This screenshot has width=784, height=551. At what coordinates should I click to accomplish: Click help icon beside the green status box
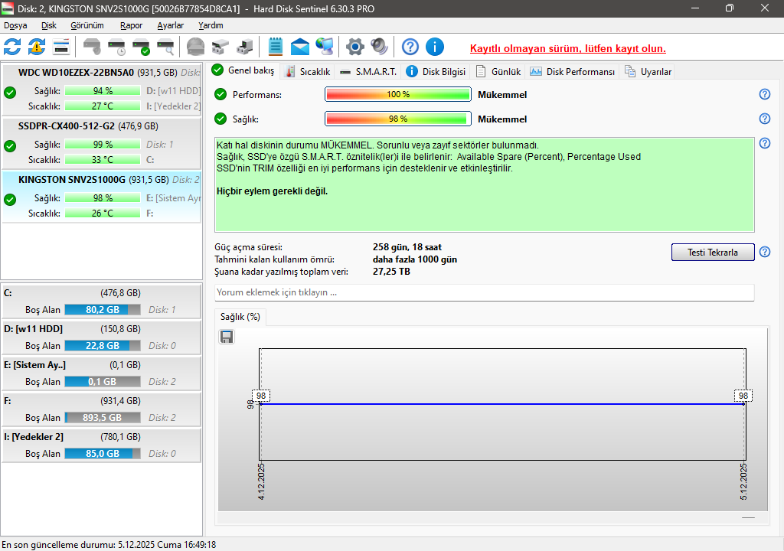coord(765,143)
